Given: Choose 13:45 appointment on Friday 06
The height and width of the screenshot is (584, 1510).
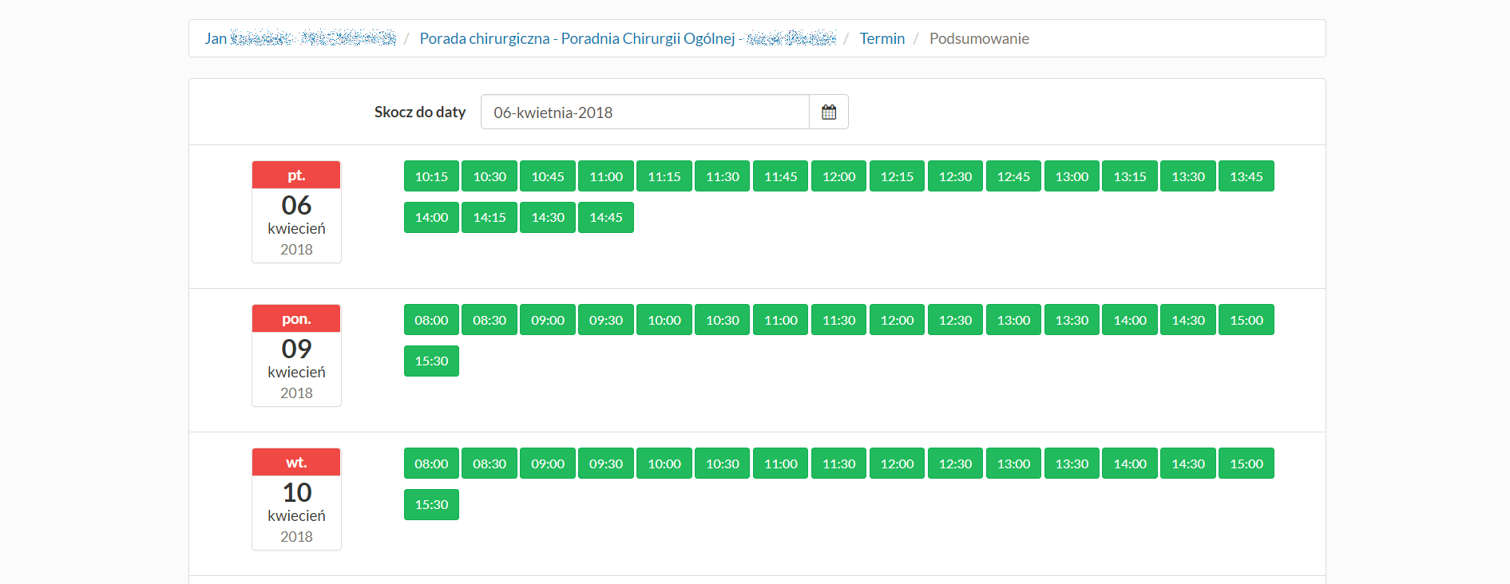Looking at the screenshot, I should (1246, 176).
